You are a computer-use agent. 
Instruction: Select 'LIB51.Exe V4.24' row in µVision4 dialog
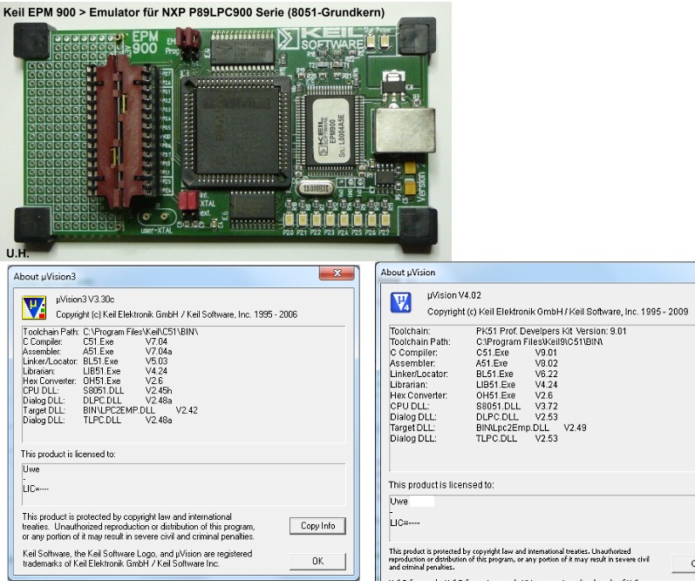pyautogui.click(x=474, y=385)
